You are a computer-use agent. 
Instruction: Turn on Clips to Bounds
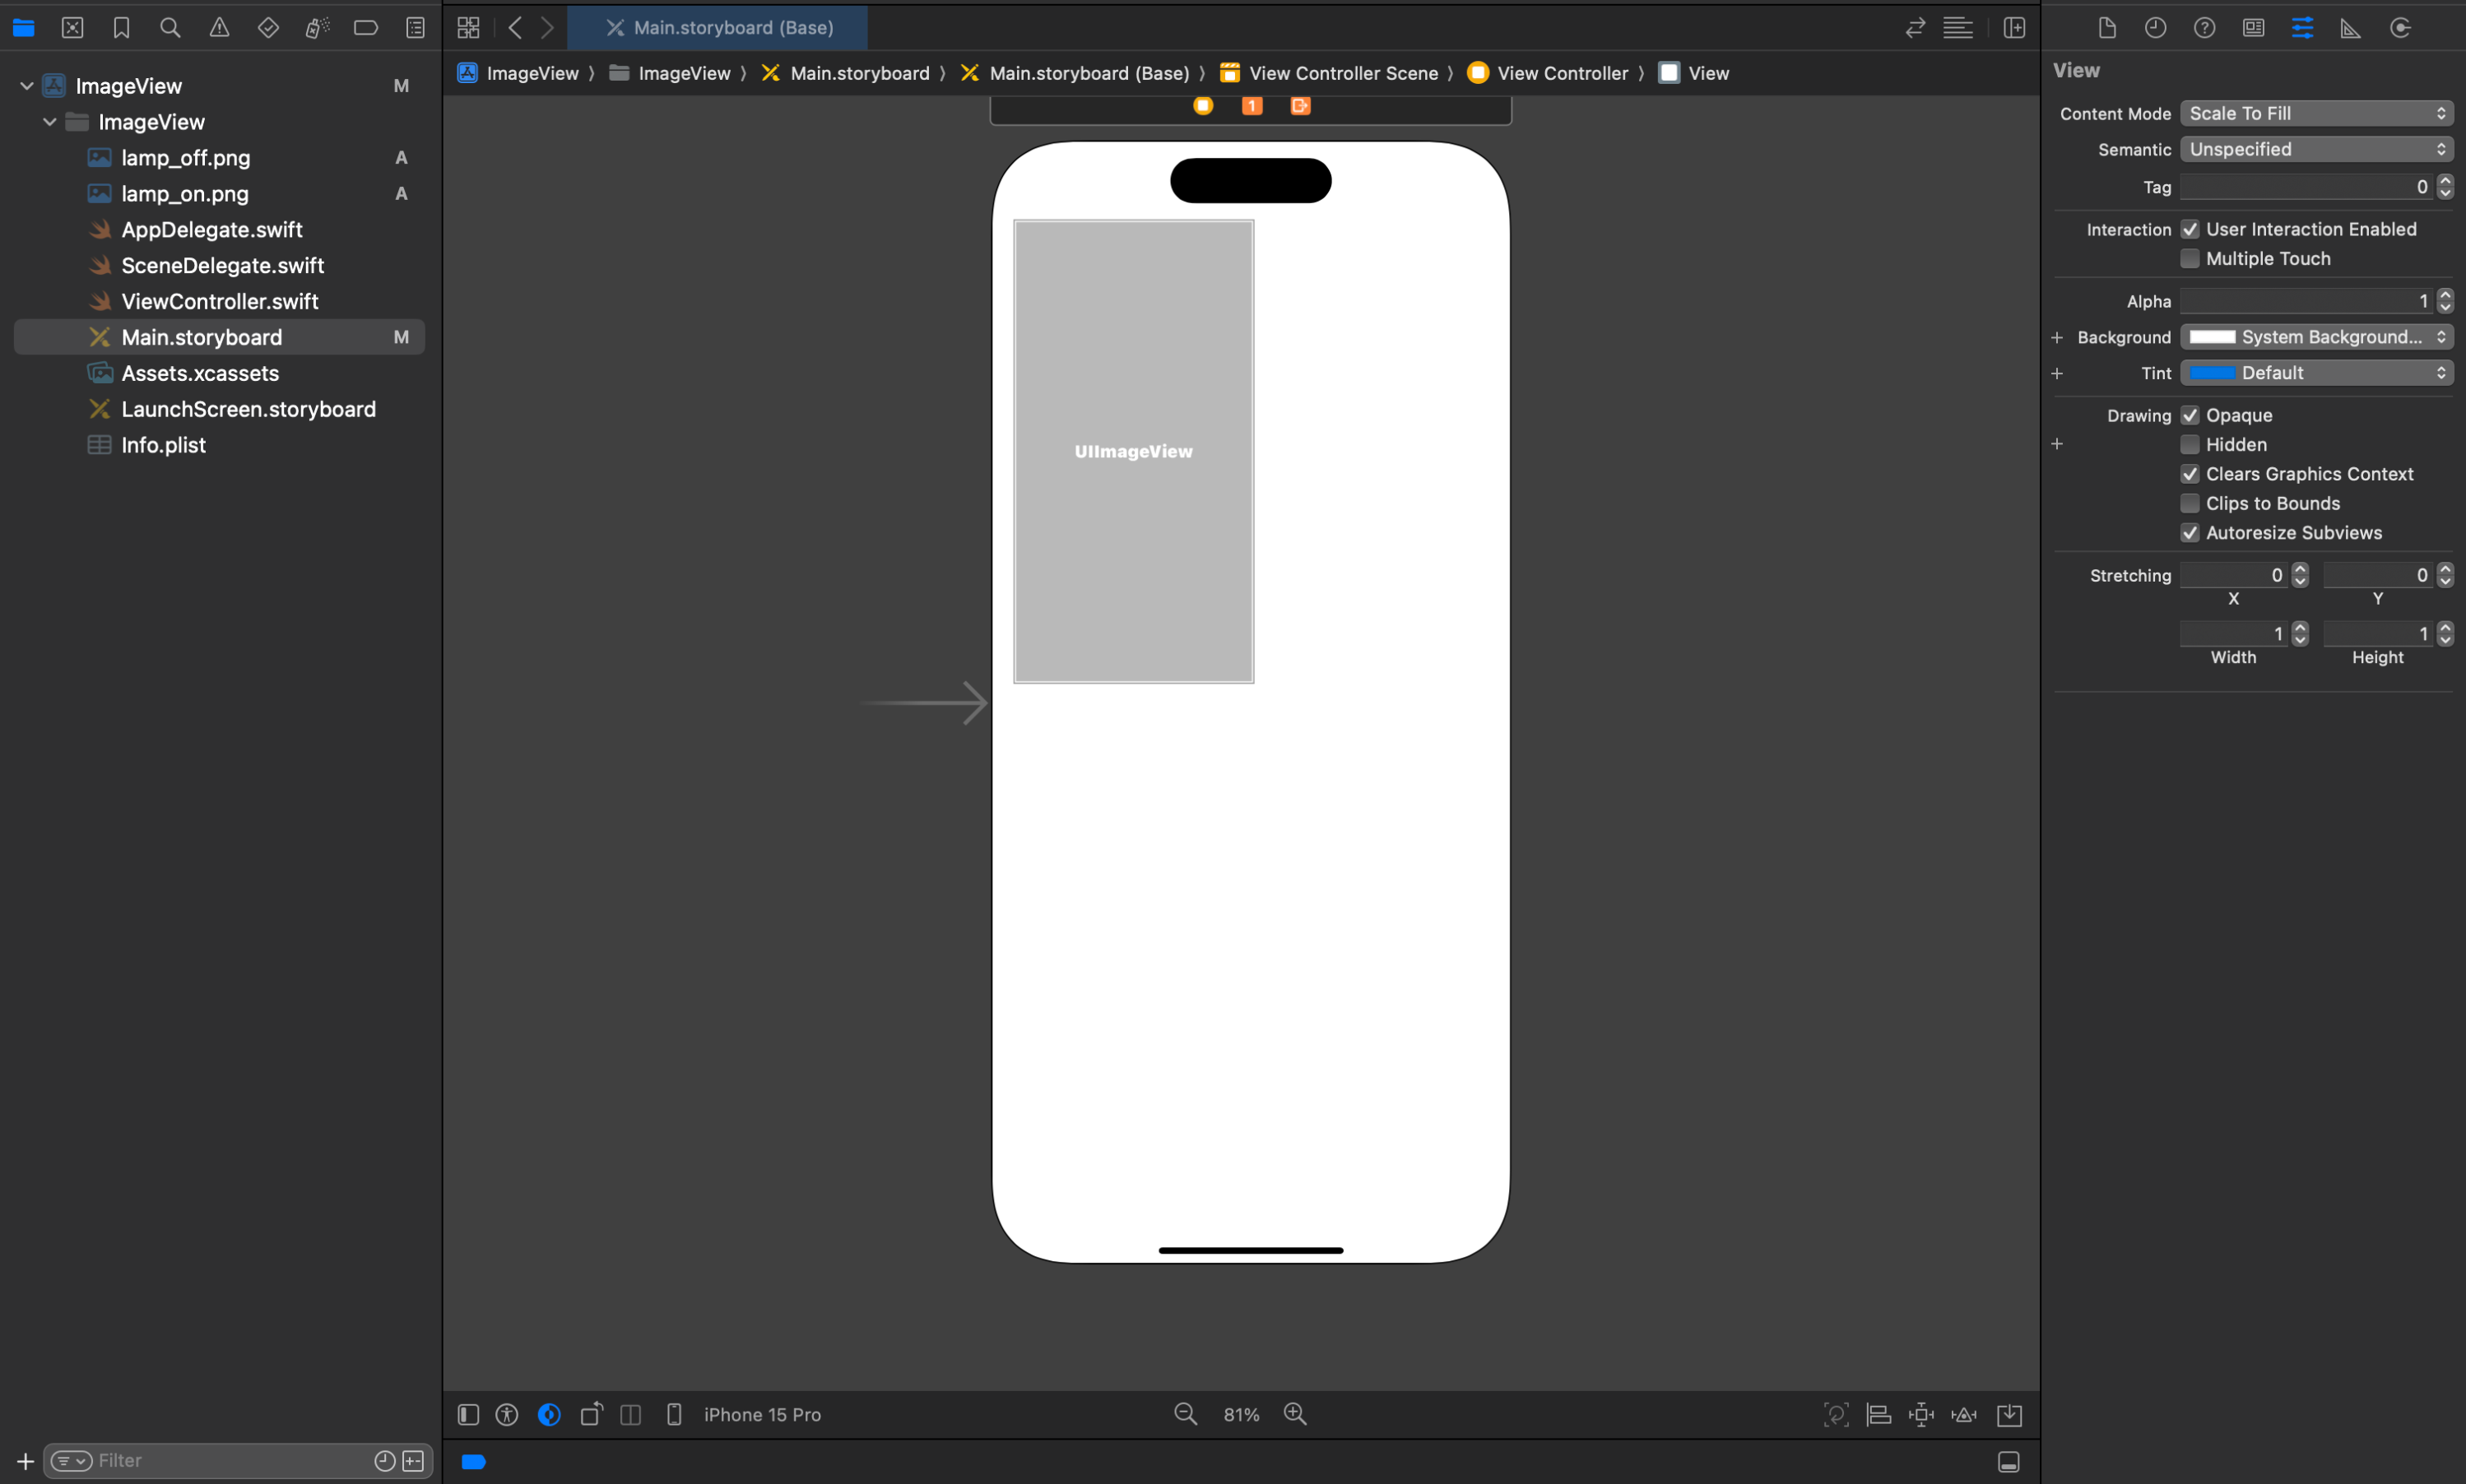pos(2190,503)
